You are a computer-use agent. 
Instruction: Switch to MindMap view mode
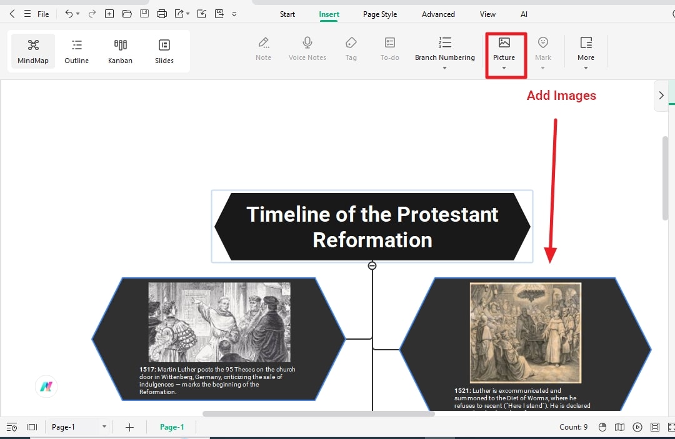(x=33, y=51)
